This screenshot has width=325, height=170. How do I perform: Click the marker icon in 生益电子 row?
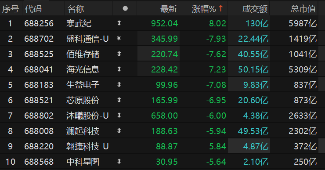(119, 85)
